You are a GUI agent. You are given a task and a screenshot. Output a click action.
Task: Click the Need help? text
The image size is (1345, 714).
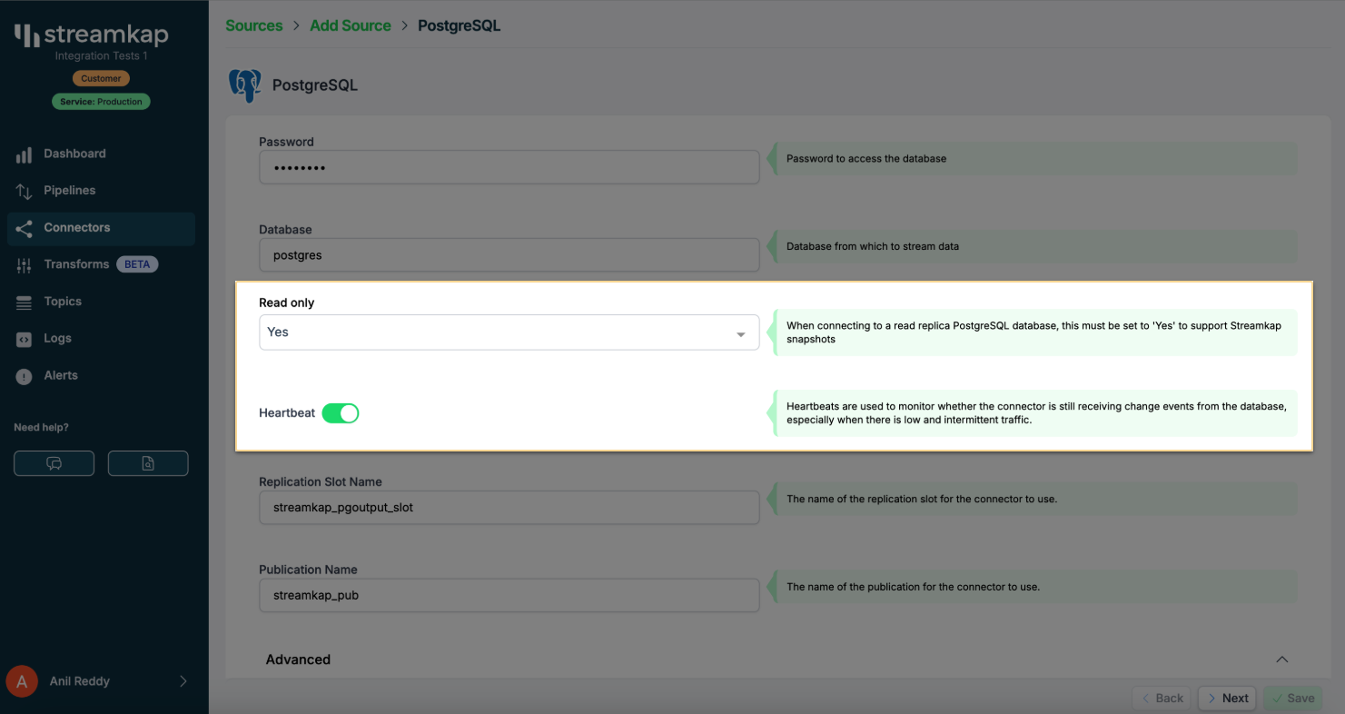point(41,428)
